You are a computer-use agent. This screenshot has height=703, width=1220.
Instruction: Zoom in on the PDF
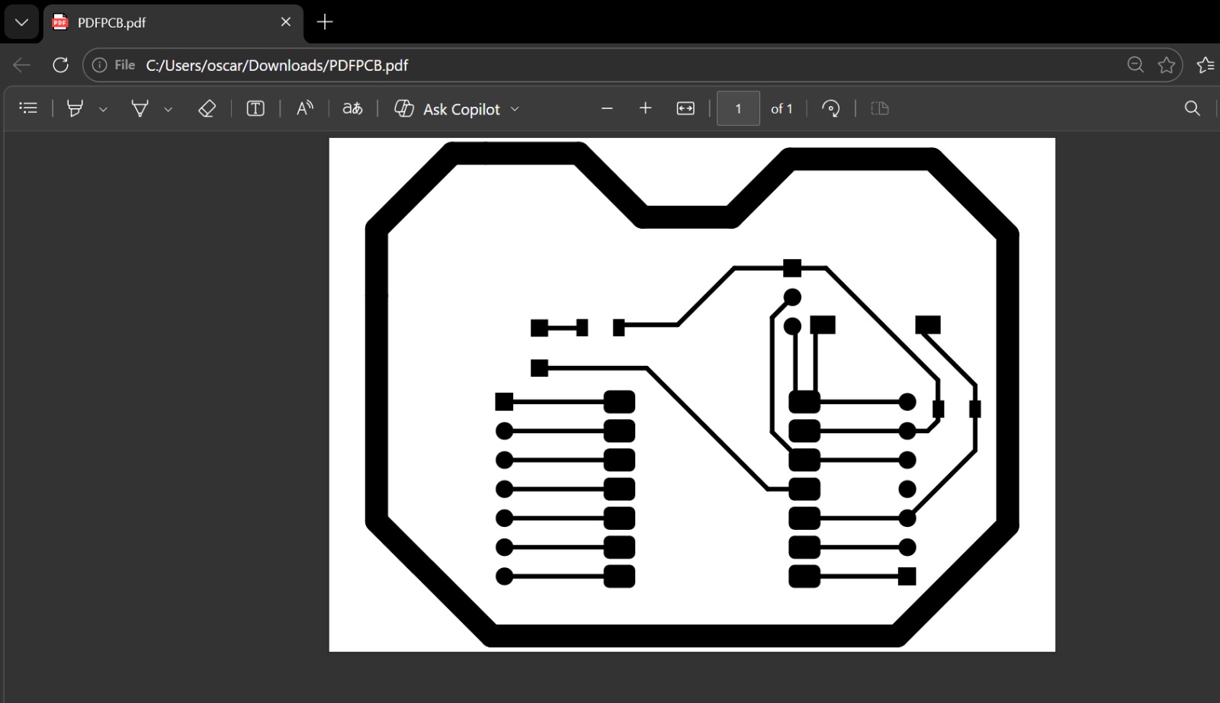(x=645, y=108)
